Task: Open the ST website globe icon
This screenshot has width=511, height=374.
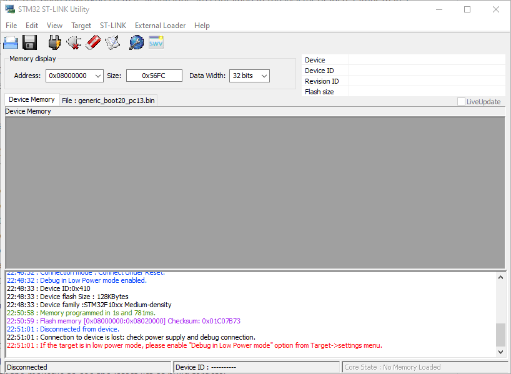Action: (136, 42)
